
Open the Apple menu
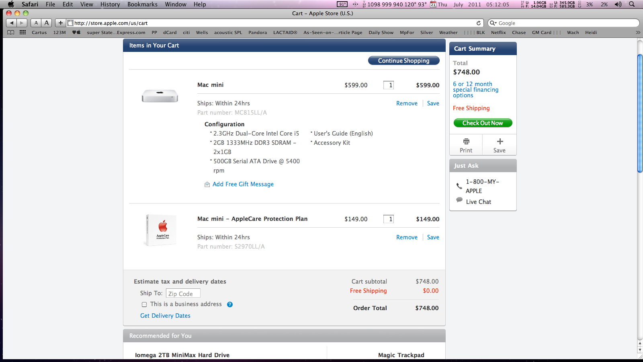tap(11, 4)
